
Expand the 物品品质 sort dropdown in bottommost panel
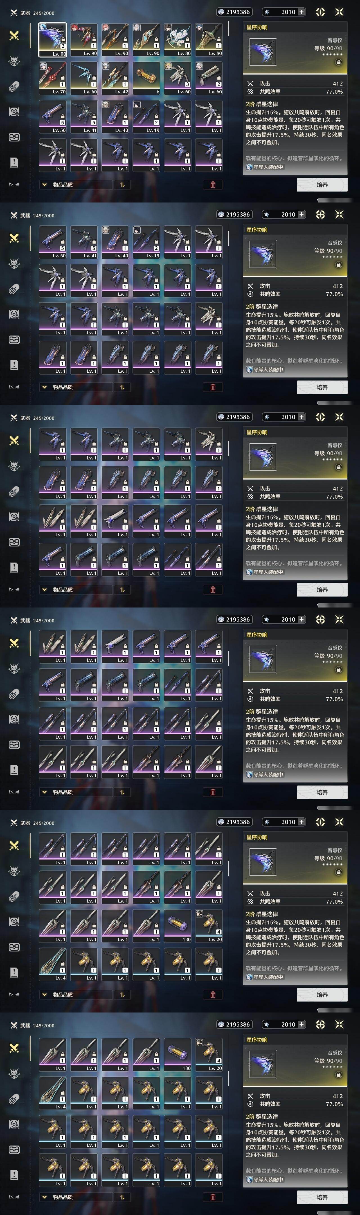pos(75,1197)
